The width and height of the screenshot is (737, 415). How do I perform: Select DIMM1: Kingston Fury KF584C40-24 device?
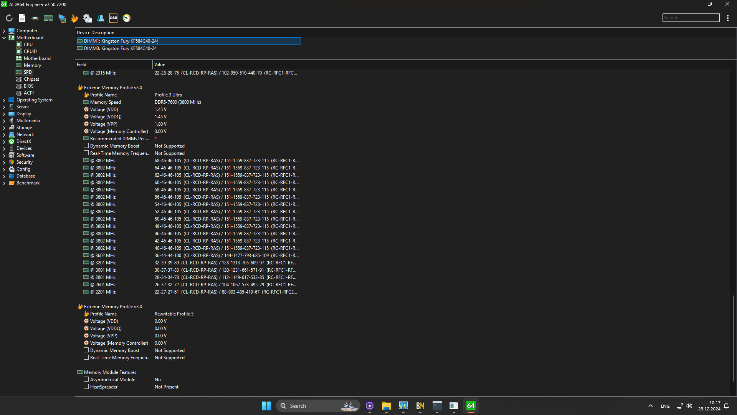click(x=188, y=41)
